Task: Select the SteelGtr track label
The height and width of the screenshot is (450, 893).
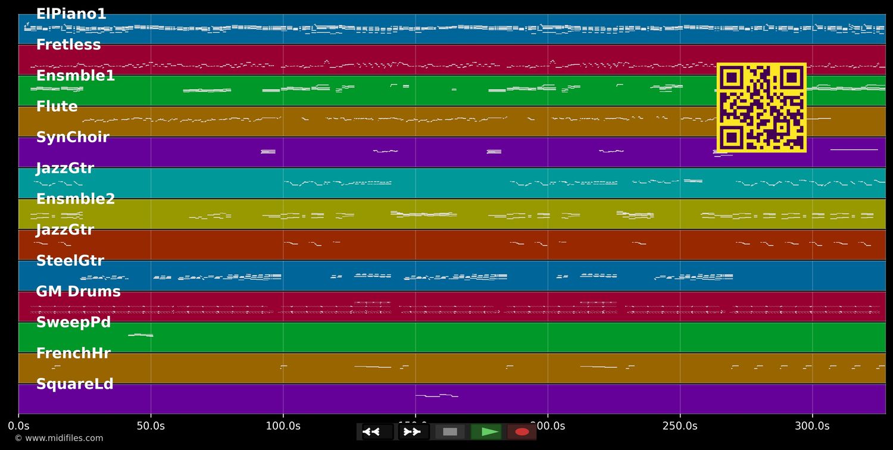Action: pos(70,261)
